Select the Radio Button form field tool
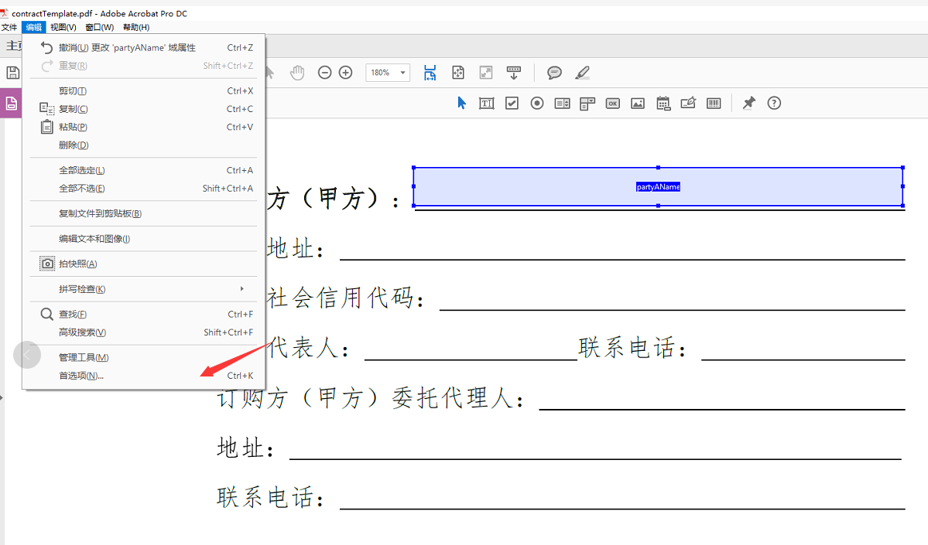928x545 pixels. pyautogui.click(x=536, y=103)
